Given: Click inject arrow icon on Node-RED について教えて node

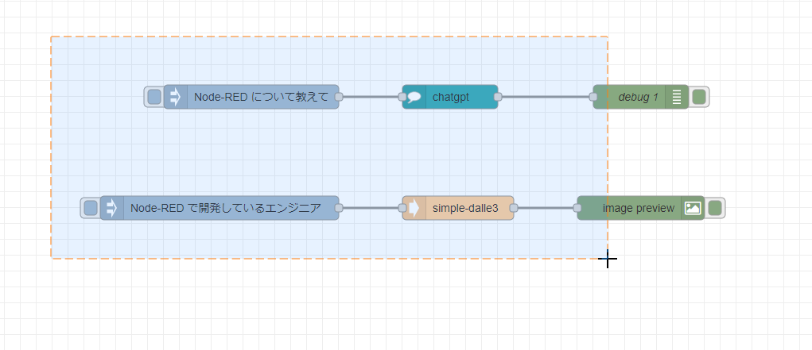Looking at the screenshot, I should click(x=176, y=97).
